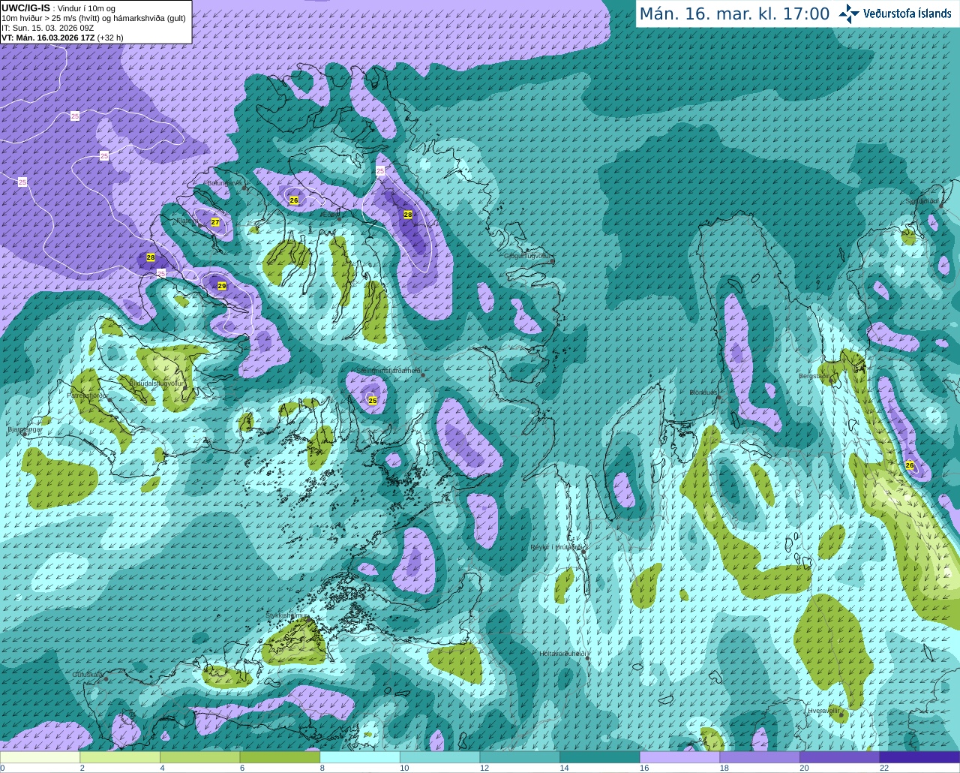The height and width of the screenshot is (773, 960).
Task: Select the dark purple 22+ m/s legend swatch
Action: coord(919,757)
